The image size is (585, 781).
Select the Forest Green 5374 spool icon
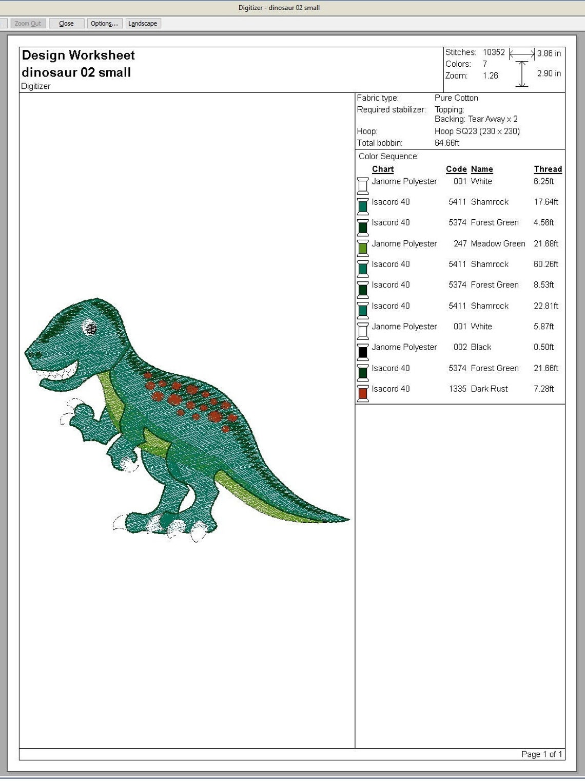pyautogui.click(x=363, y=226)
